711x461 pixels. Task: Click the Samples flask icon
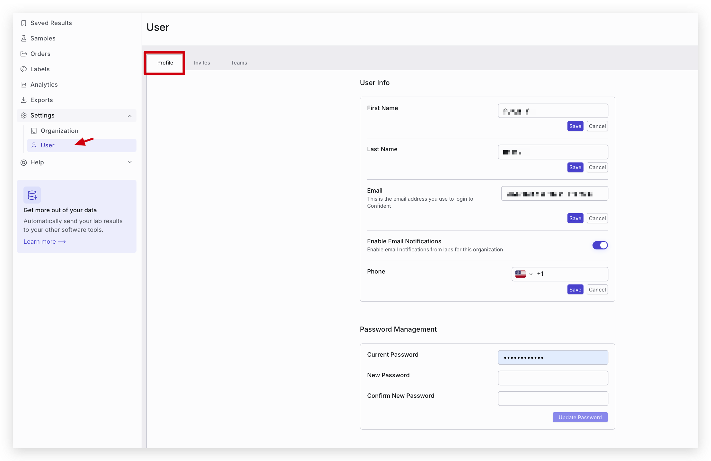point(23,39)
